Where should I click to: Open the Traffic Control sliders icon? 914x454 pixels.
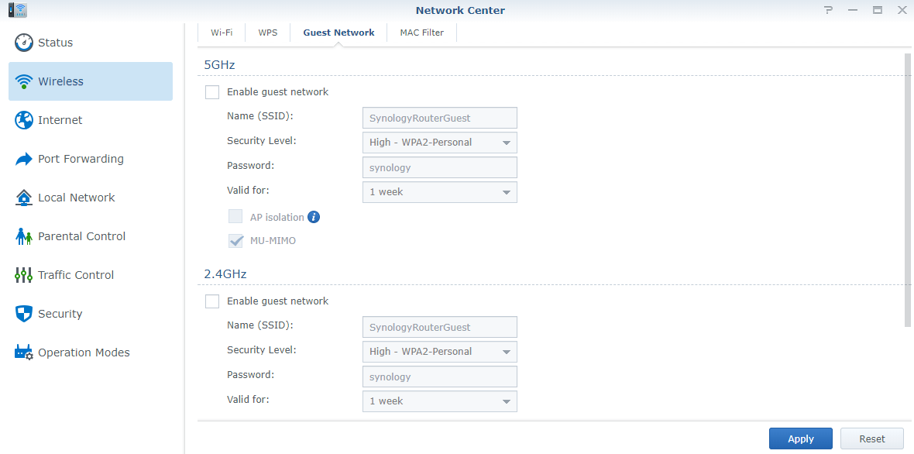[24, 275]
